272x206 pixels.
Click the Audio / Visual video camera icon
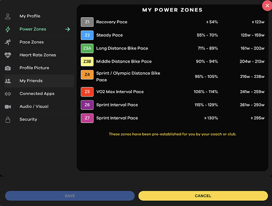8,107
